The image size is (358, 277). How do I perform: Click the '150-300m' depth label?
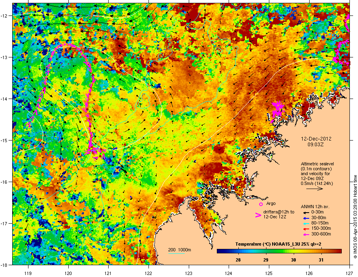click(x=321, y=228)
